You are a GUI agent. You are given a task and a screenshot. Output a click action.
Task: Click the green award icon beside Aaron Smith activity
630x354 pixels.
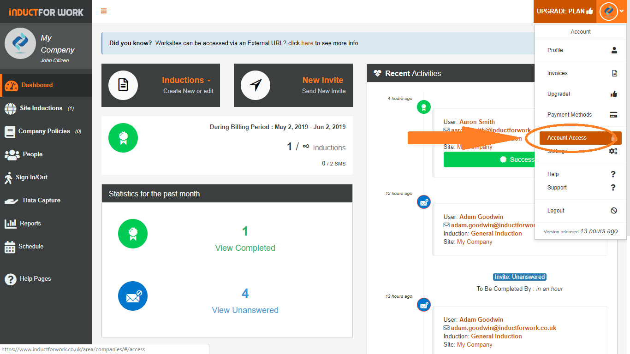click(x=423, y=107)
